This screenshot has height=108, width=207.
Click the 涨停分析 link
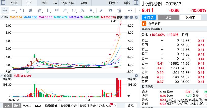154,24
